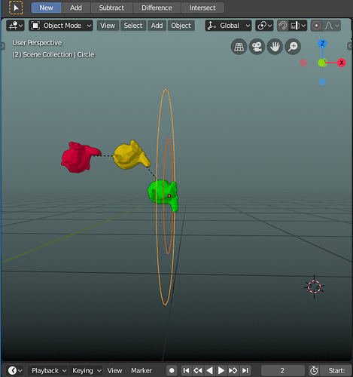This screenshot has width=353, height=377.
Task: Expand the Playback dropdown menu
Action: 47,370
